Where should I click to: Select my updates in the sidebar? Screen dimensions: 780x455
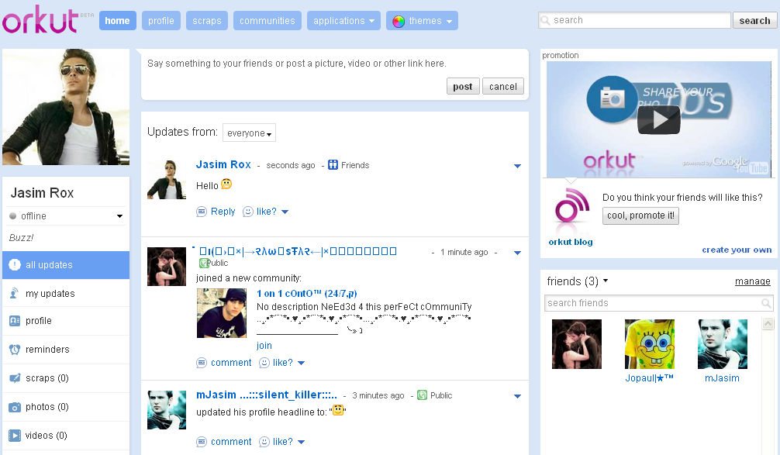click(66, 294)
